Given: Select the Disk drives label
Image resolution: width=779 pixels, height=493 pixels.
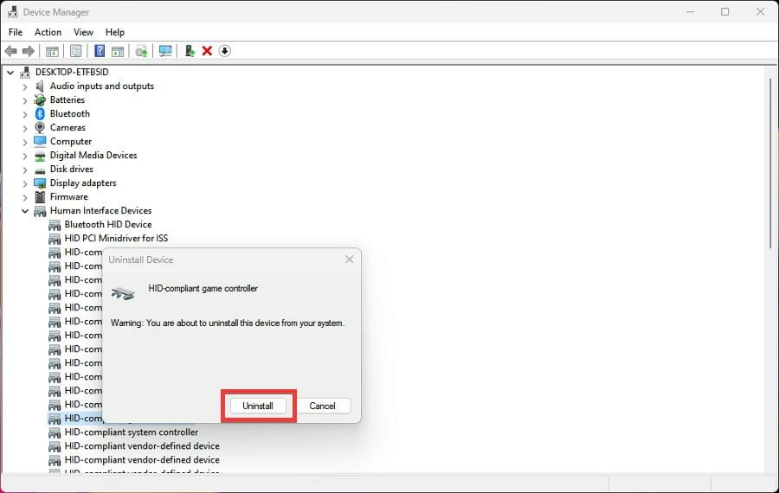Looking at the screenshot, I should [72, 169].
